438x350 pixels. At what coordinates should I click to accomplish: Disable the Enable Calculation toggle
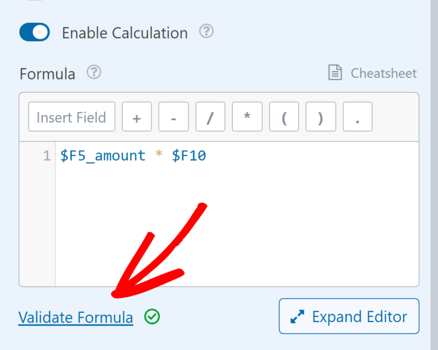click(x=34, y=32)
